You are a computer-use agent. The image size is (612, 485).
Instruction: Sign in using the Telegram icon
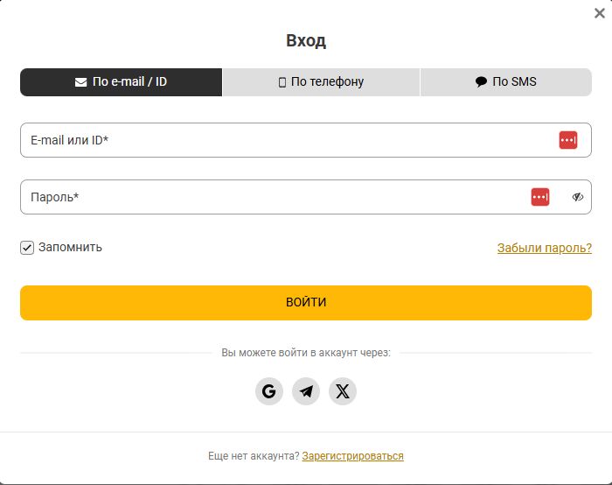[x=306, y=391]
